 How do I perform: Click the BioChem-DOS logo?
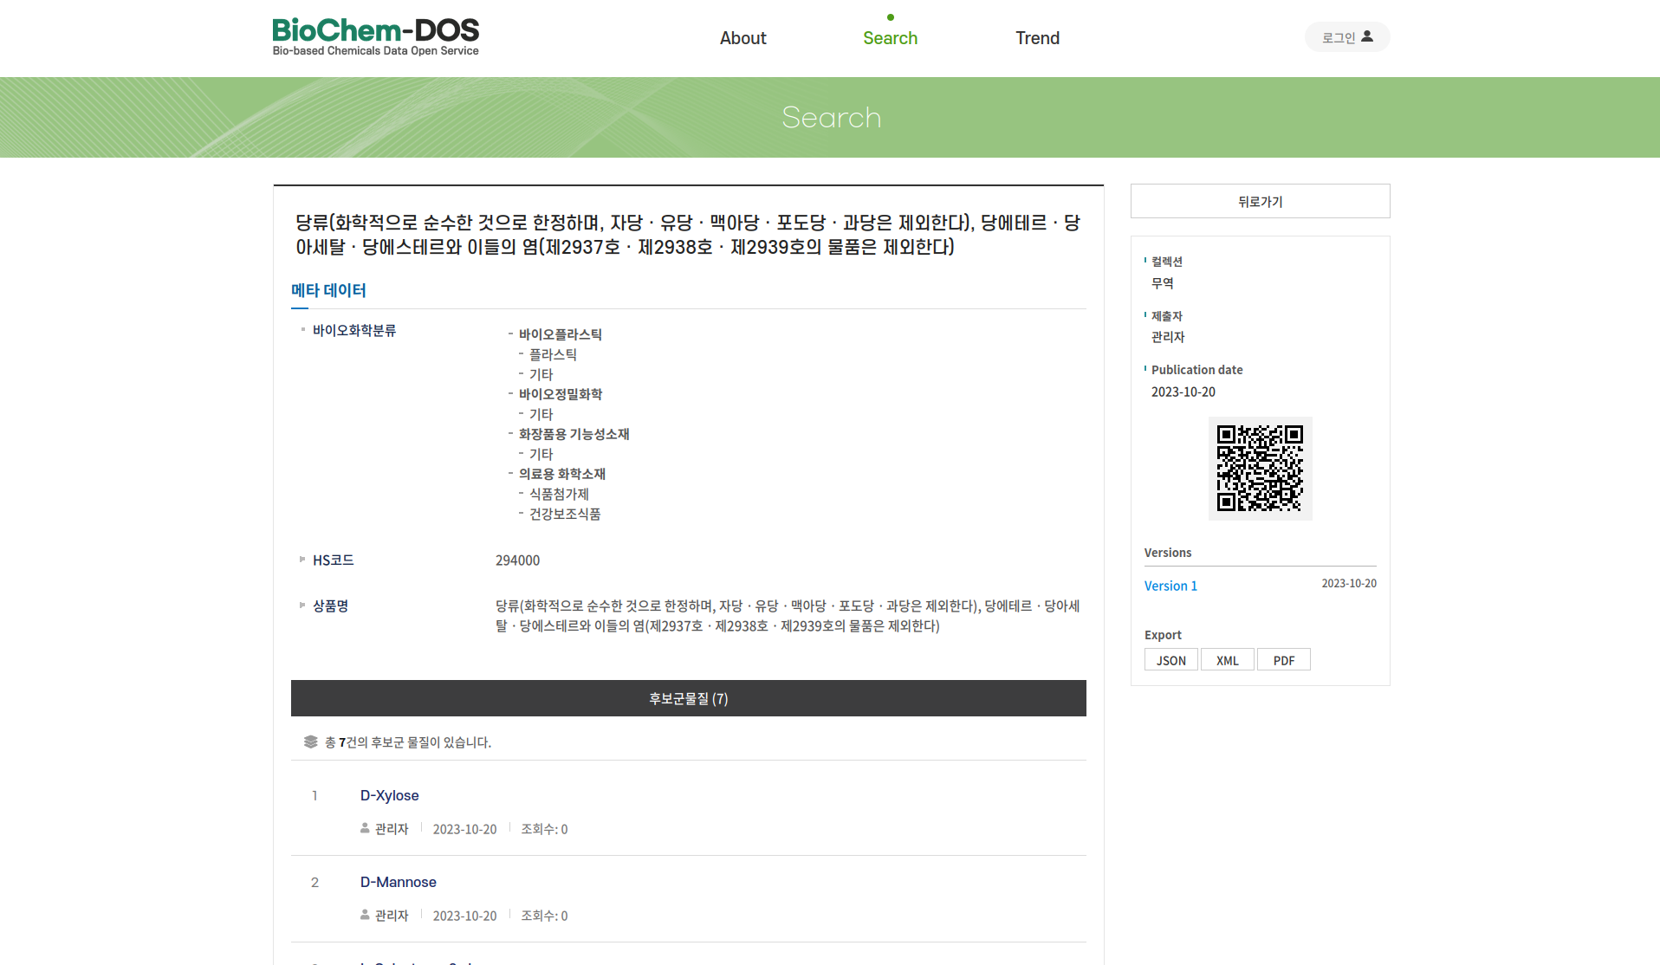tap(375, 37)
